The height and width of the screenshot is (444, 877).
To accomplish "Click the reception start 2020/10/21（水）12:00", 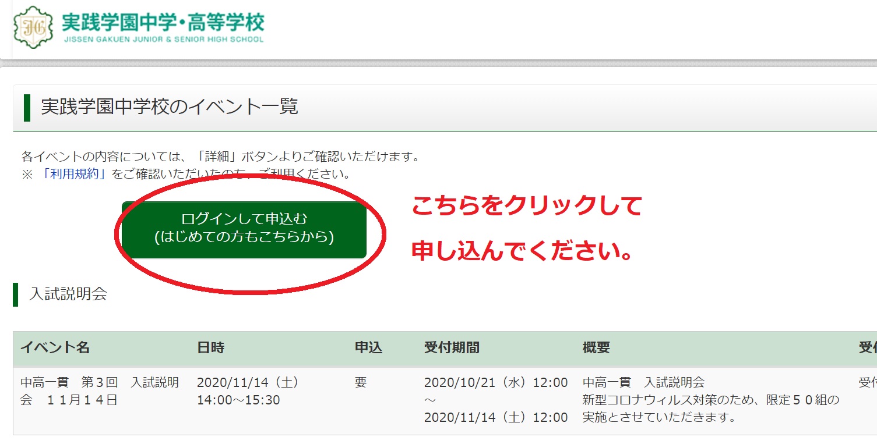I will point(495,383).
